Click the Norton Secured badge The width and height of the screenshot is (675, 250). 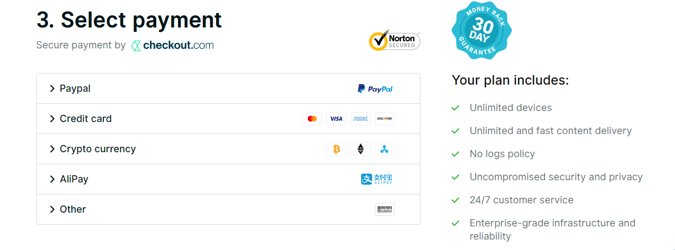395,41
